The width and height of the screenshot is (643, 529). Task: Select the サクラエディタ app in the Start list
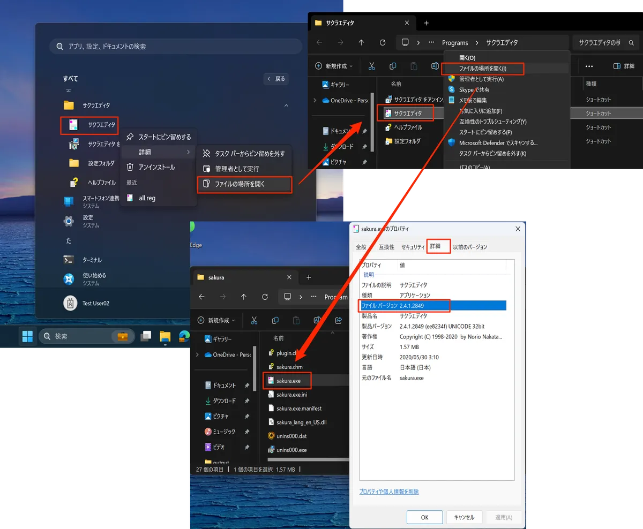(x=89, y=125)
